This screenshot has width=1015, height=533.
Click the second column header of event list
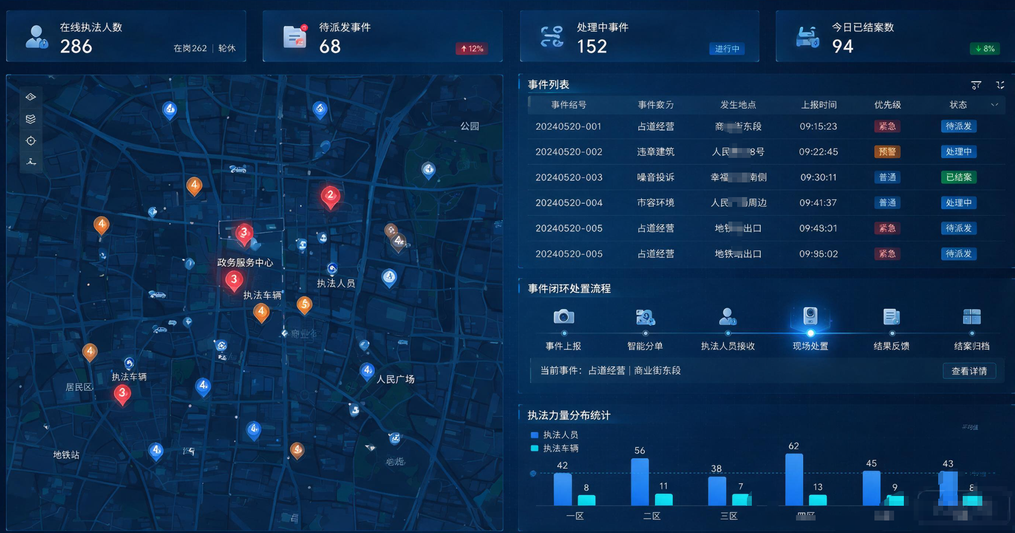[x=656, y=105]
